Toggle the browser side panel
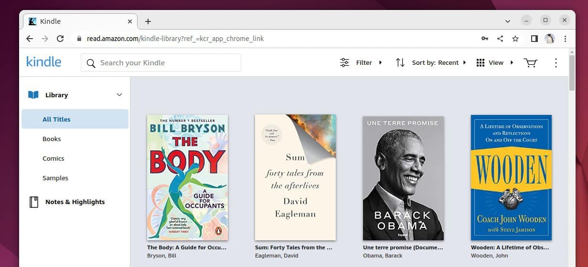Screen dimensions: 588x267 (x=535, y=39)
